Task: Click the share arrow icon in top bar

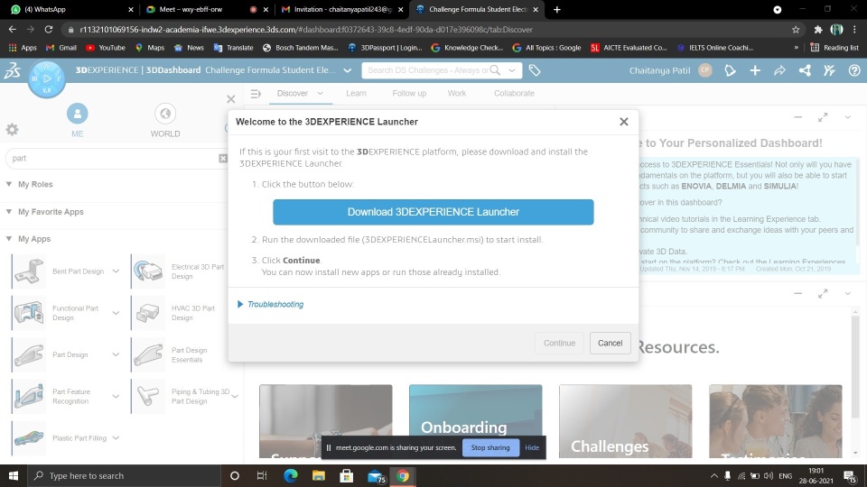Action: (x=779, y=70)
